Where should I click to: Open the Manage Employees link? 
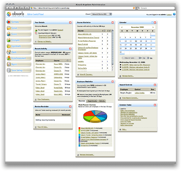pyautogui.click(x=87, y=155)
